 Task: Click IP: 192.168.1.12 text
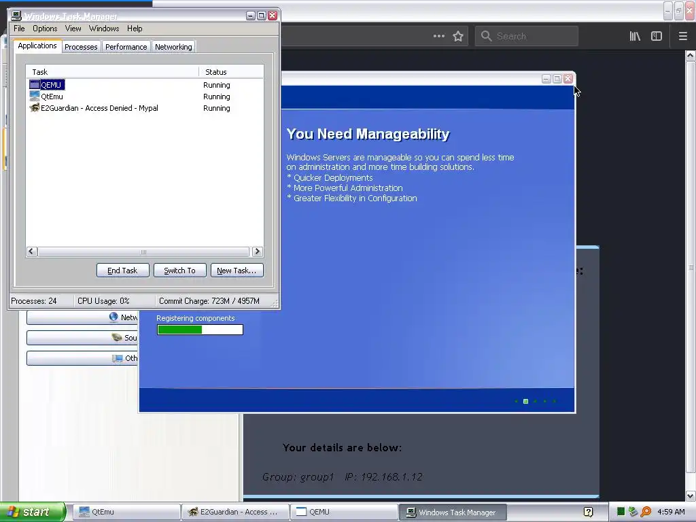point(383,476)
